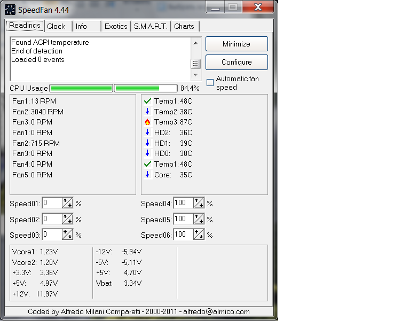
Task: Switch to the Readings tab
Action: (x=25, y=26)
